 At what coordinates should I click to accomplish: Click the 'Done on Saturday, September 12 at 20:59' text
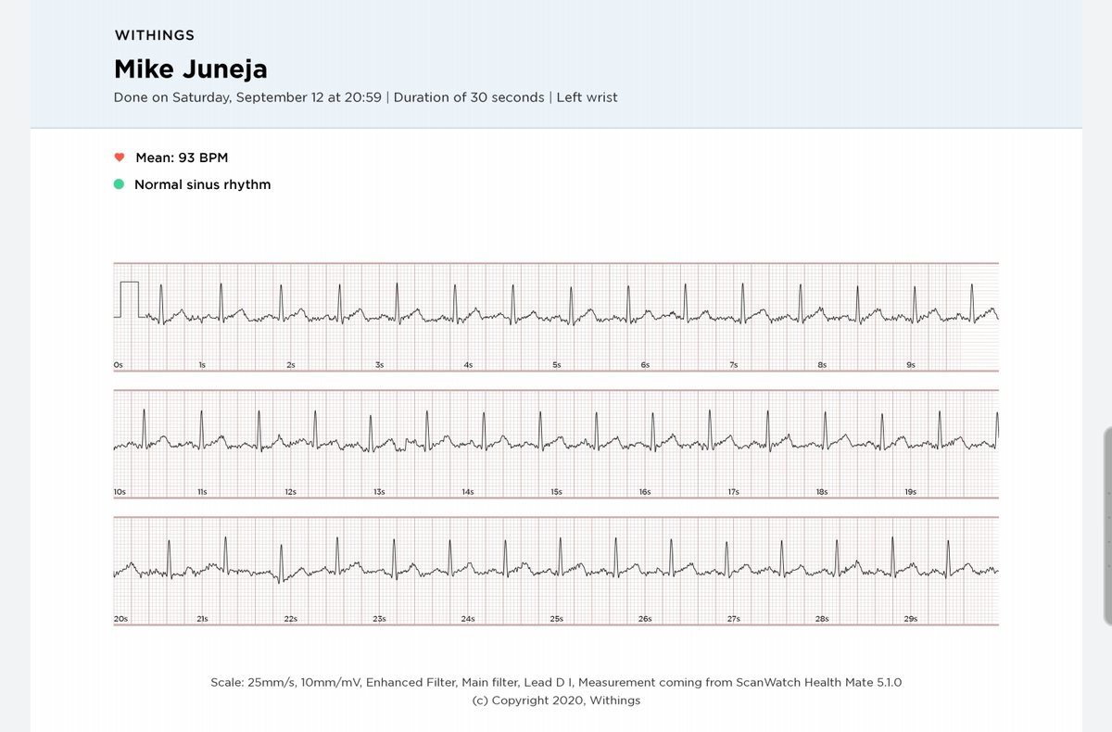[x=248, y=96]
